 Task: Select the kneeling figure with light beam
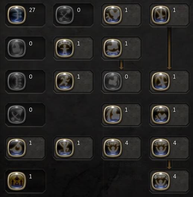pyautogui.click(x=113, y=115)
